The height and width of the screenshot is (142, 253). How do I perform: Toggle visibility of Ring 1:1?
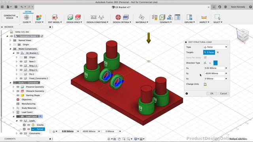point(21,66)
